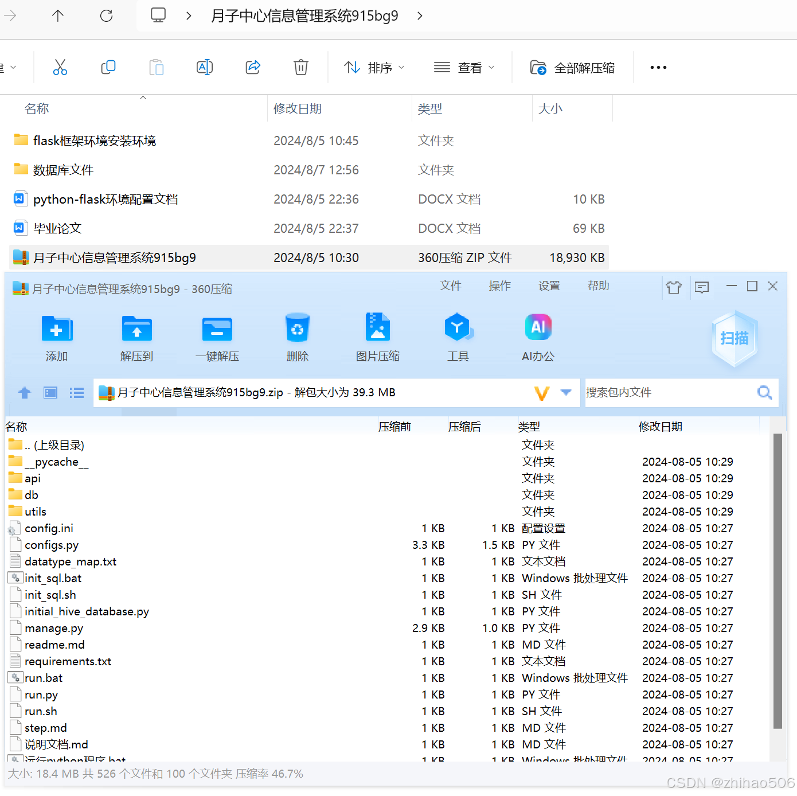
Task: Click the feedback message icon in 360压缩 title bar
Action: (702, 287)
